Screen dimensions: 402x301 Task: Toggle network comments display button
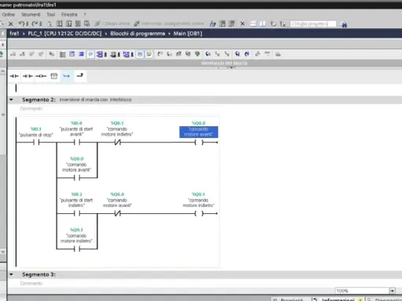(x=140, y=54)
